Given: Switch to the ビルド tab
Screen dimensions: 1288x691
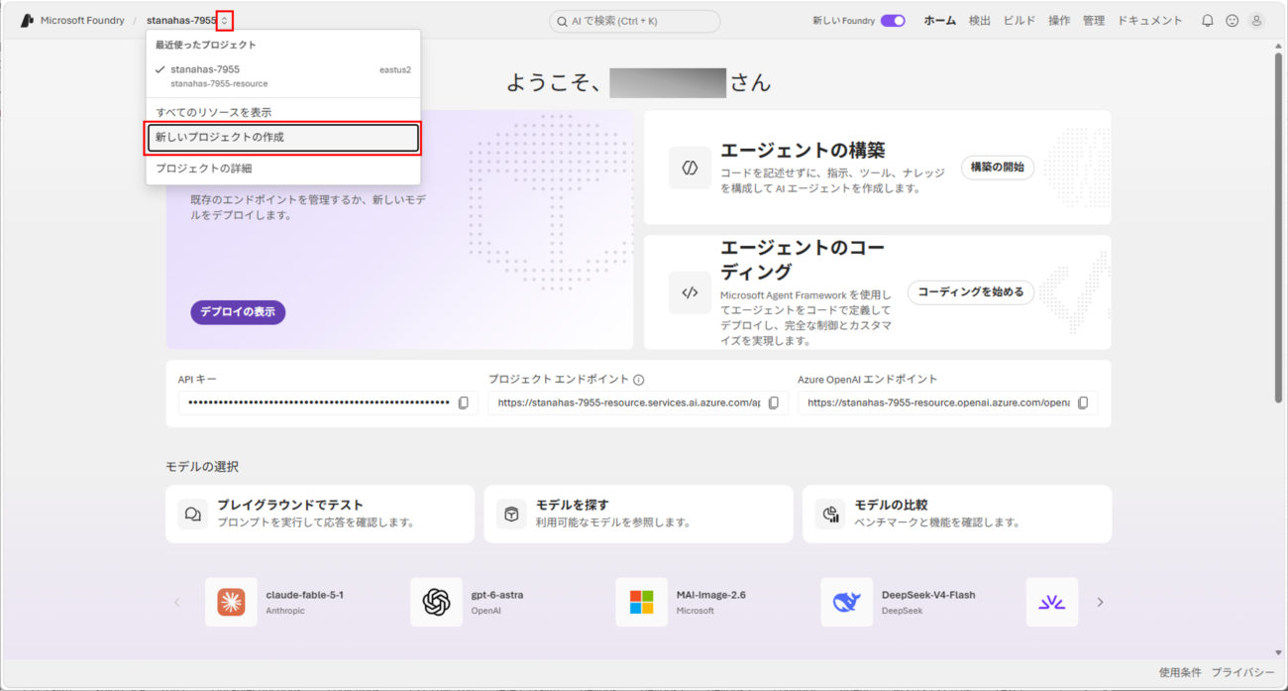Looking at the screenshot, I should [x=1020, y=21].
